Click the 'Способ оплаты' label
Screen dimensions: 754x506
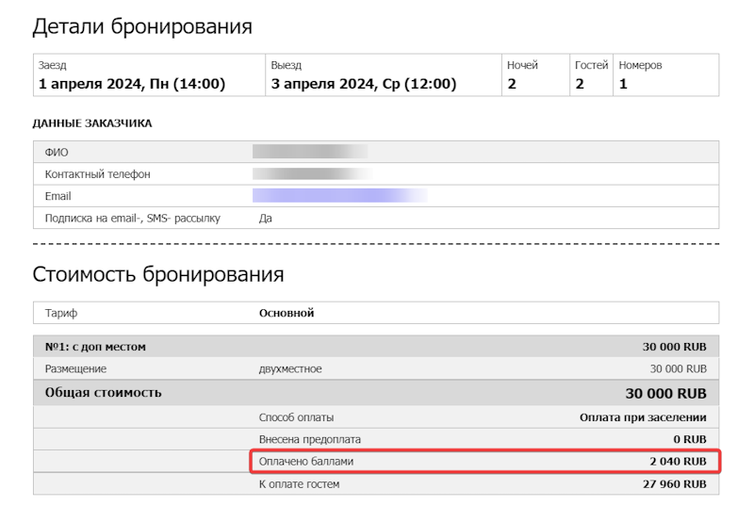click(296, 417)
